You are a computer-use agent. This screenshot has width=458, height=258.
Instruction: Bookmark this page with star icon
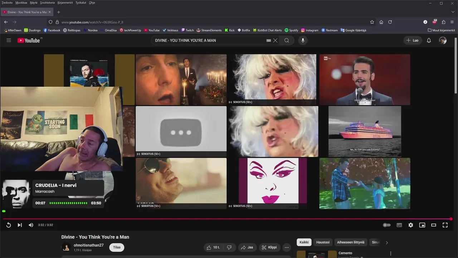tap(372, 22)
